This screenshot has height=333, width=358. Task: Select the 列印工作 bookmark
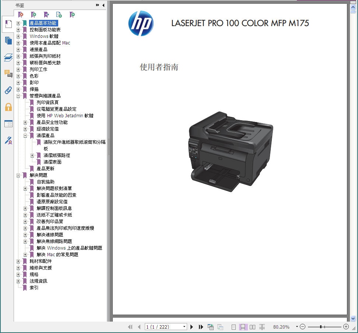38,69
